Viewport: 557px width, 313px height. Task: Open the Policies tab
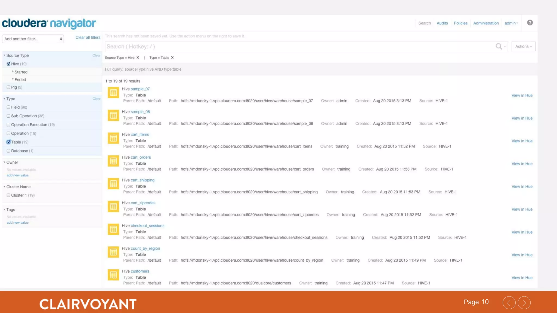[460, 23]
